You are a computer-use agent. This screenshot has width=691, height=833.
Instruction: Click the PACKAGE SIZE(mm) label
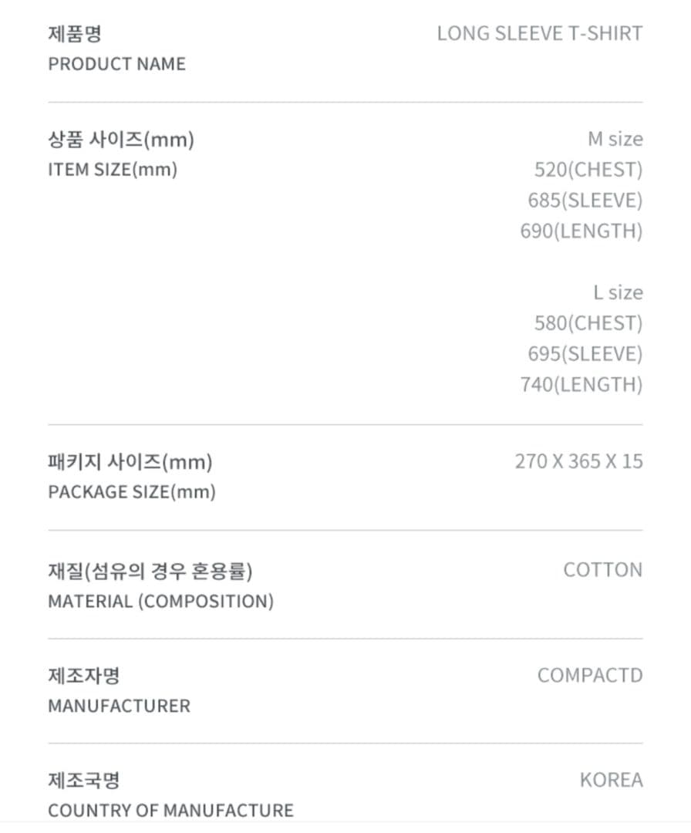[132, 492]
